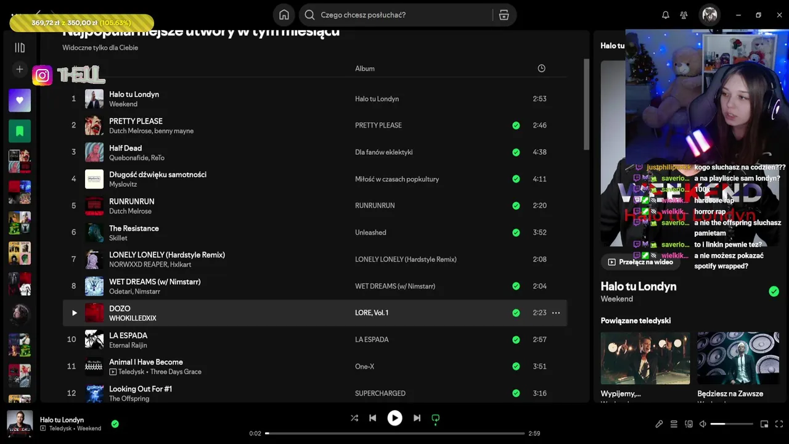Screen dimensions: 789x444
Task: Open album link Miłość w czasach popkultury
Action: (397, 179)
